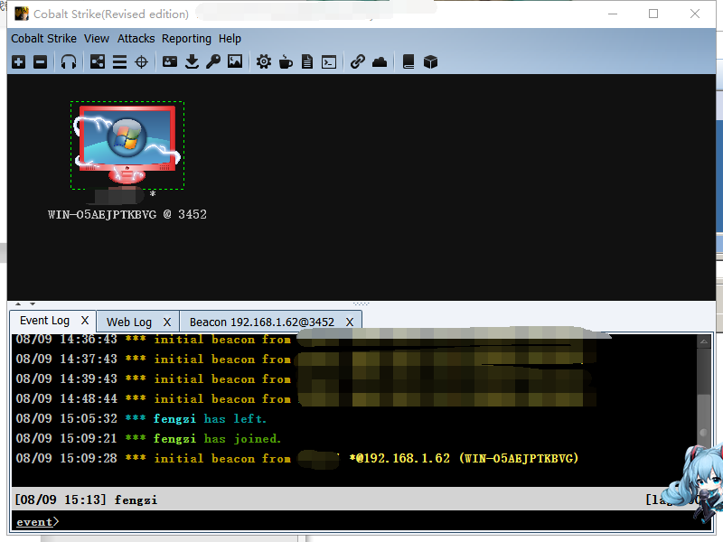Open the Help menu

[x=230, y=38]
